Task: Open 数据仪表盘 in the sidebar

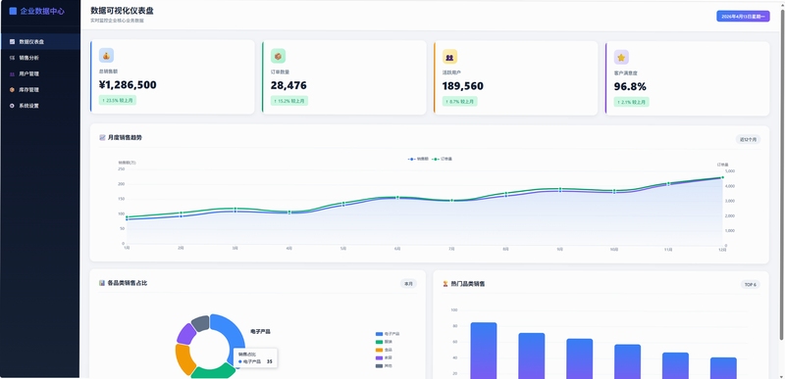Action: click(40, 42)
